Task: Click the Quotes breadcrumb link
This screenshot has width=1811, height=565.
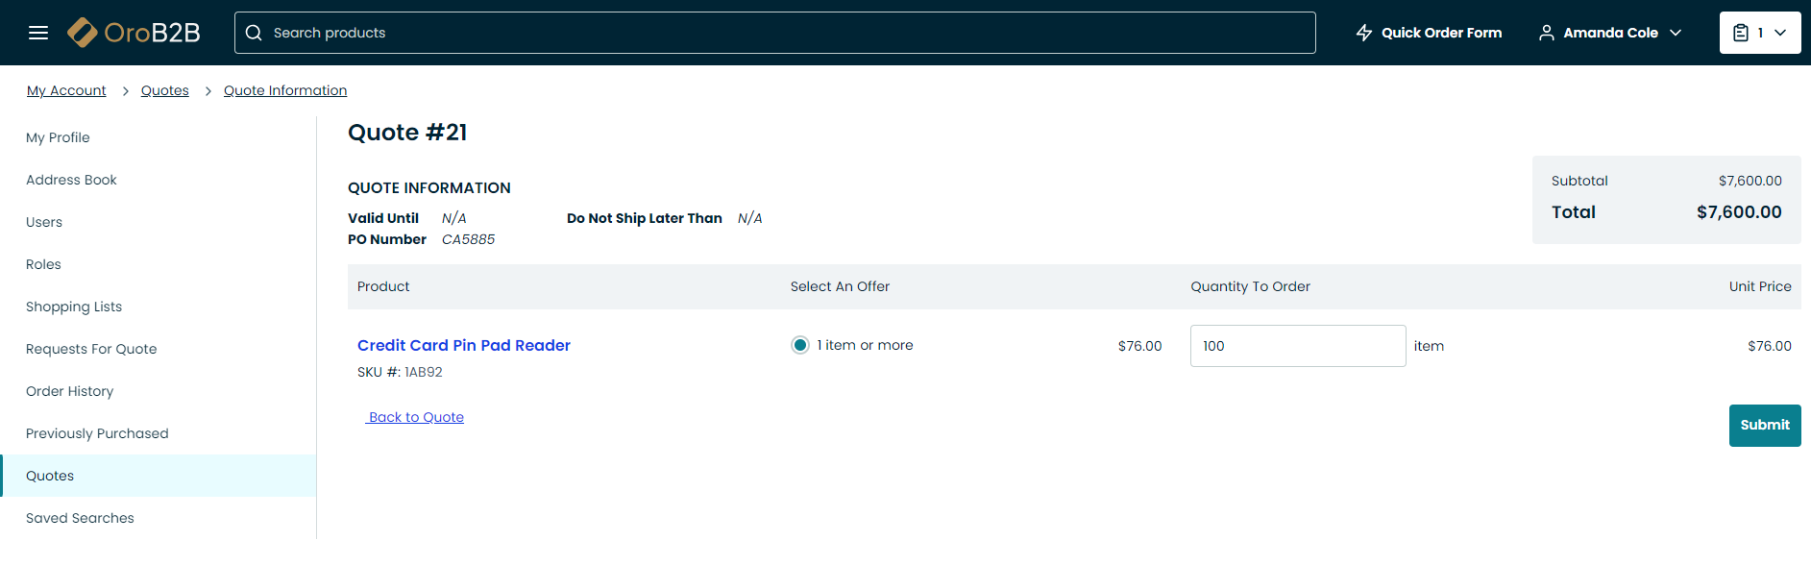Action: click(165, 90)
